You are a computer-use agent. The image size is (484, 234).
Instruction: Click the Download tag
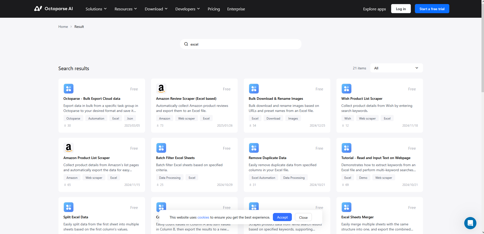[x=273, y=118]
